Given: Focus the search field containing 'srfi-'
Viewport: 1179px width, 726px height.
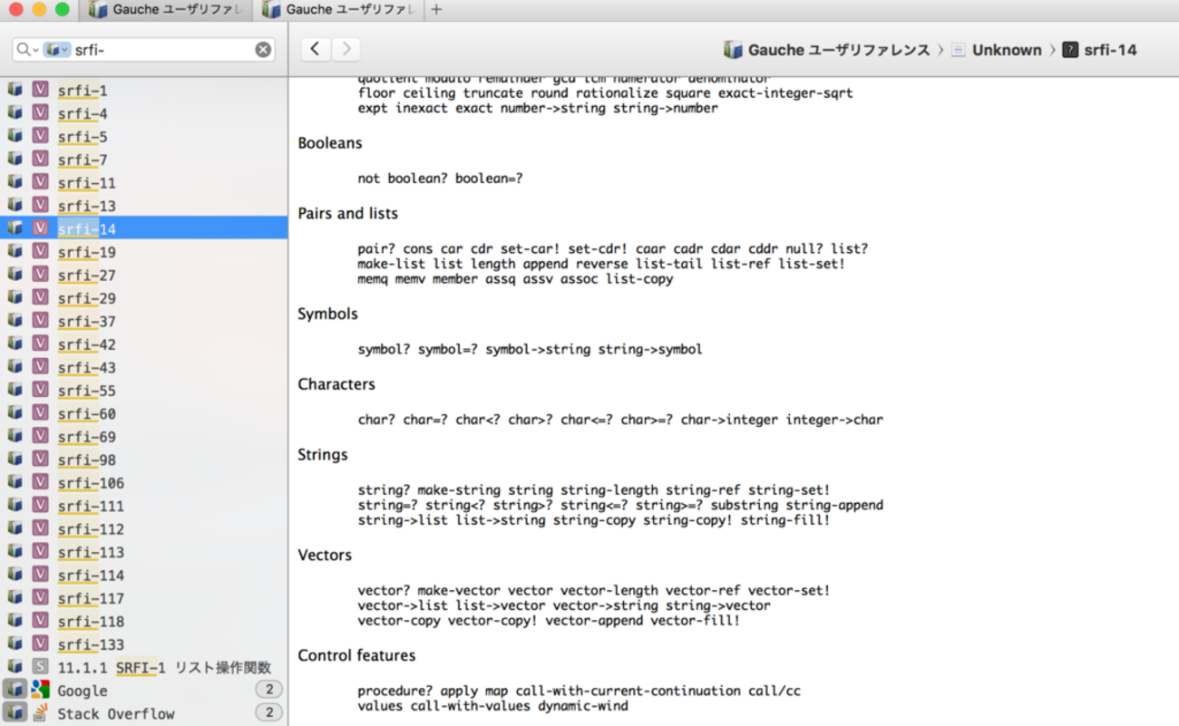Looking at the screenshot, I should coord(144,50).
